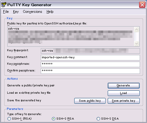The image size is (147, 123).
Task: Click the scroll down arrow of public key box
Action: pyautogui.click(x=137, y=44)
